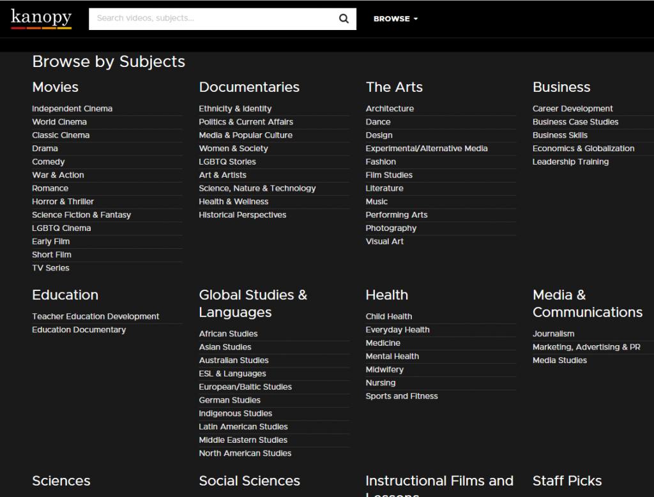Choose Business Case Studies link

[575, 122]
